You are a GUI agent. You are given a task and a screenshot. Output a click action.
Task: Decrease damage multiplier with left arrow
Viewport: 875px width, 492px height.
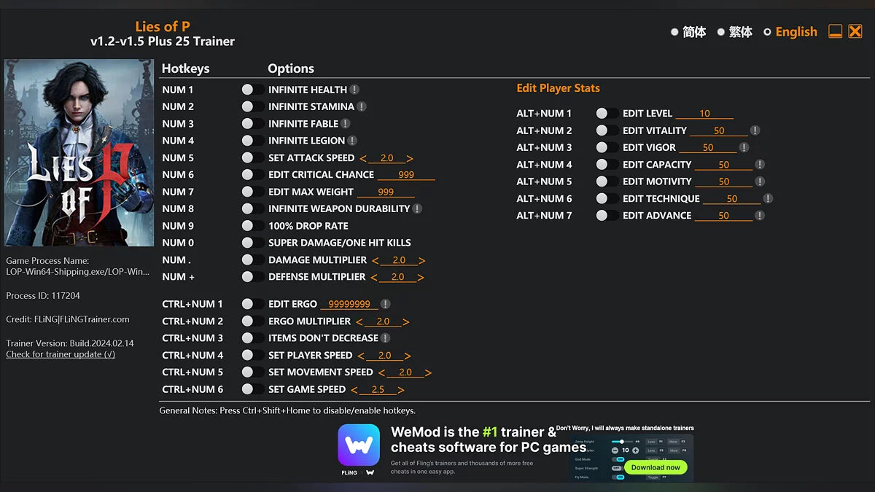(x=376, y=260)
